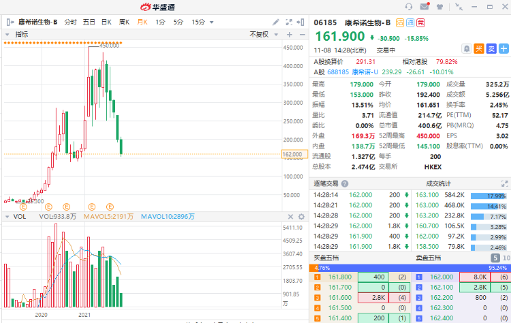Zoom out the K-line chart
Screen dimensions: 511x323
[x=302, y=35]
